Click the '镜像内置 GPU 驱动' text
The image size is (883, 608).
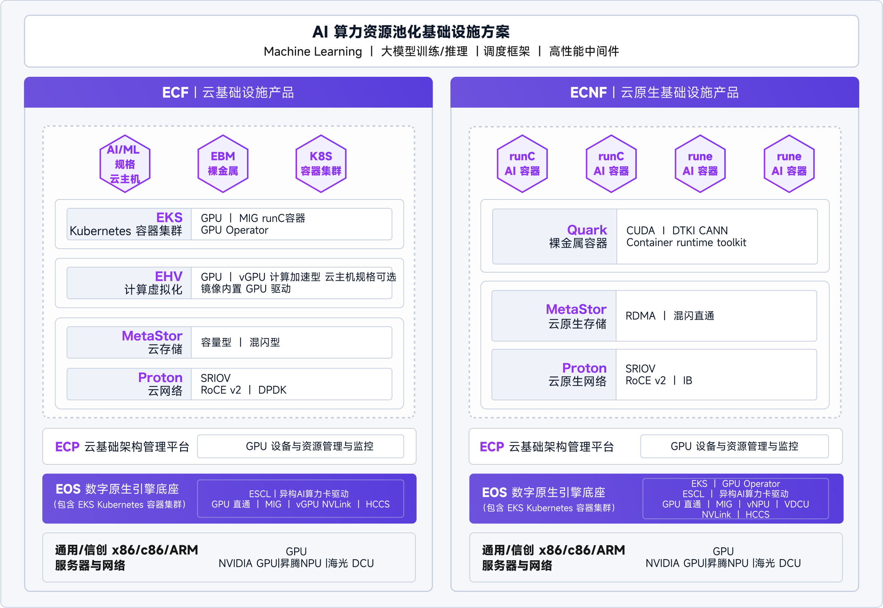tap(246, 289)
